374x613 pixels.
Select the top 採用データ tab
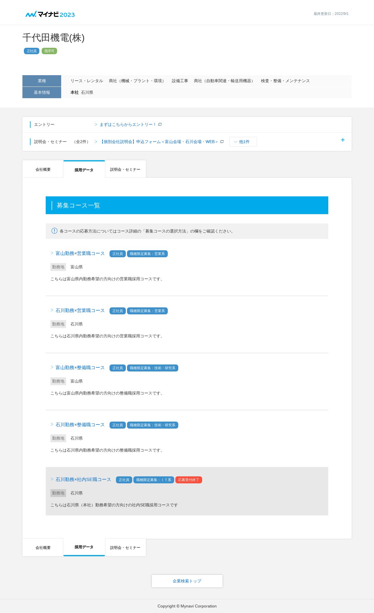click(84, 170)
